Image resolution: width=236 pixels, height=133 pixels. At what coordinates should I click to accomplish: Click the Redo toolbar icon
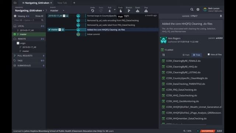click(101, 11)
